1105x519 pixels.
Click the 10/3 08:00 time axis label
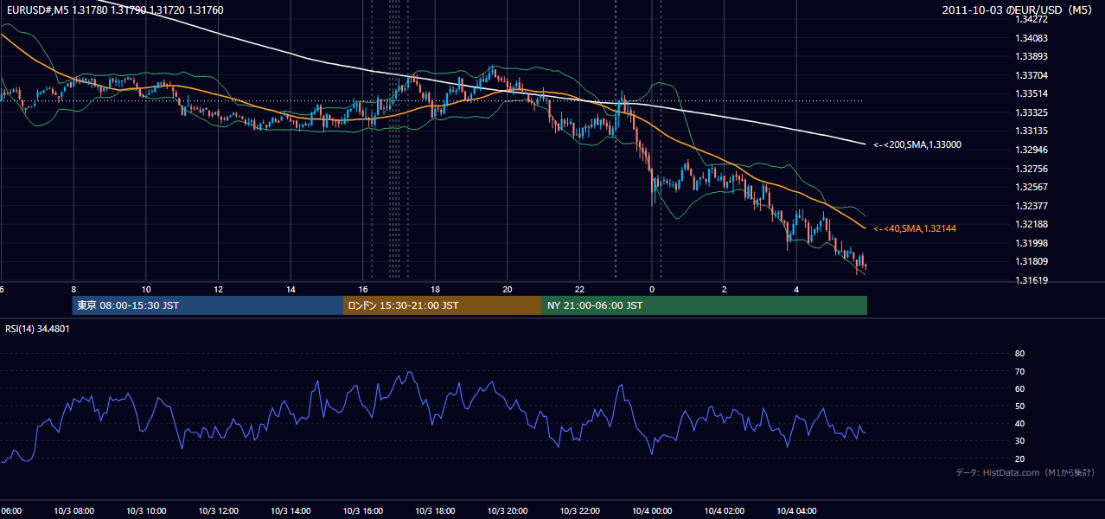point(73,511)
